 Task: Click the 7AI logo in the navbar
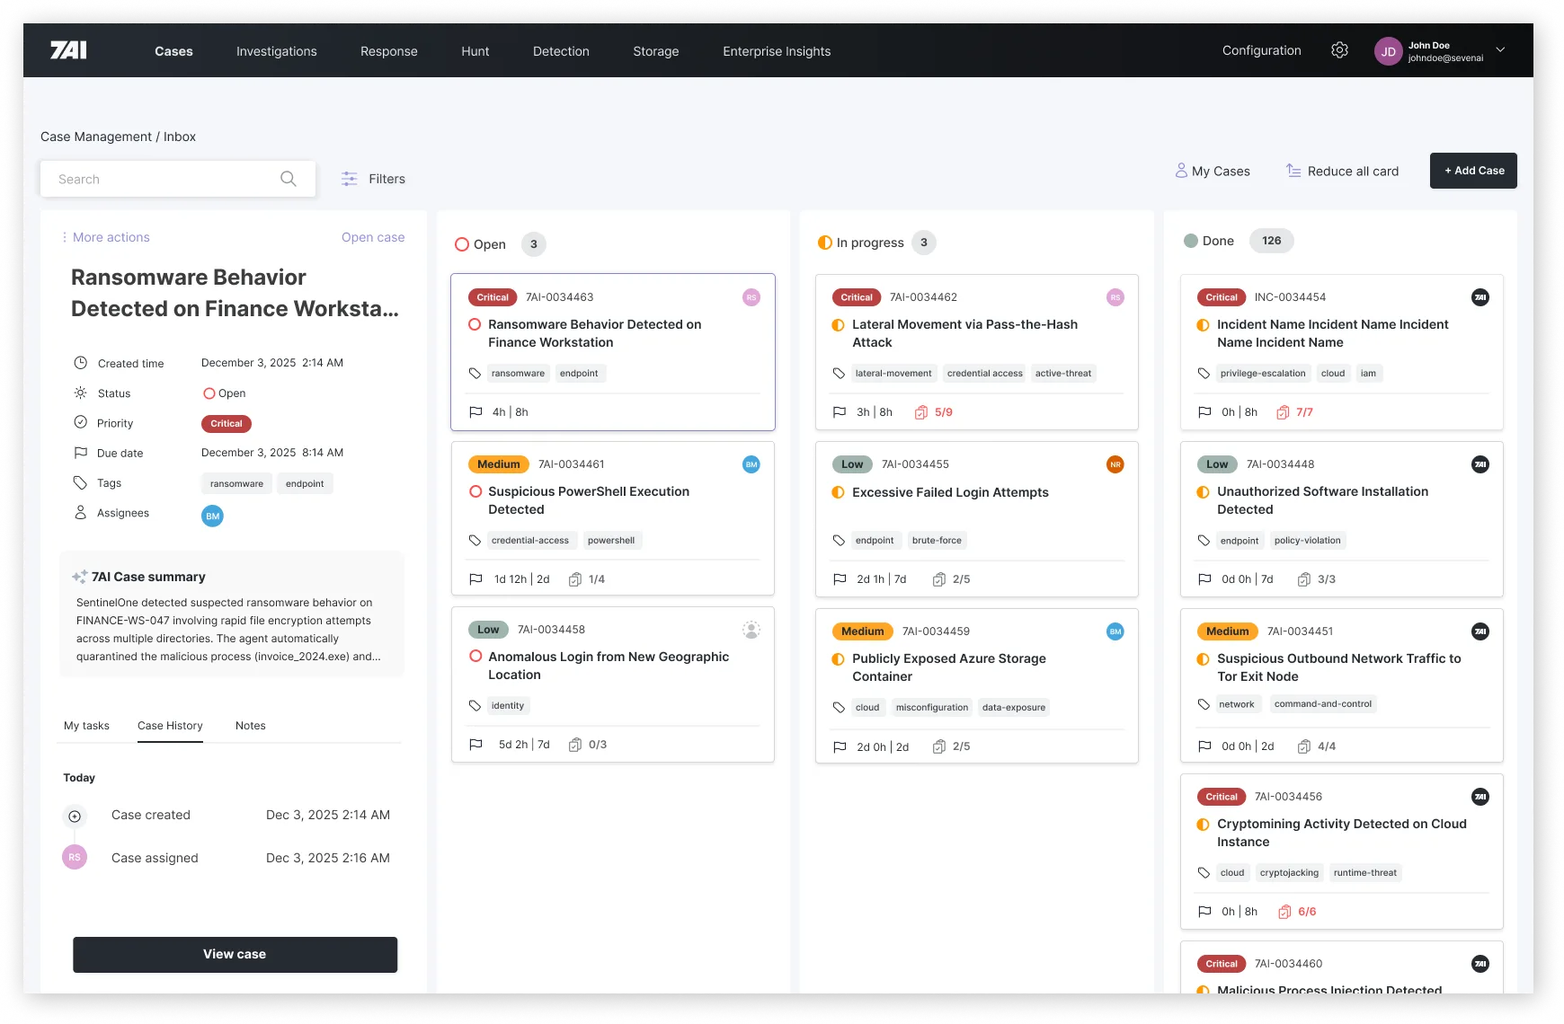[x=67, y=49]
